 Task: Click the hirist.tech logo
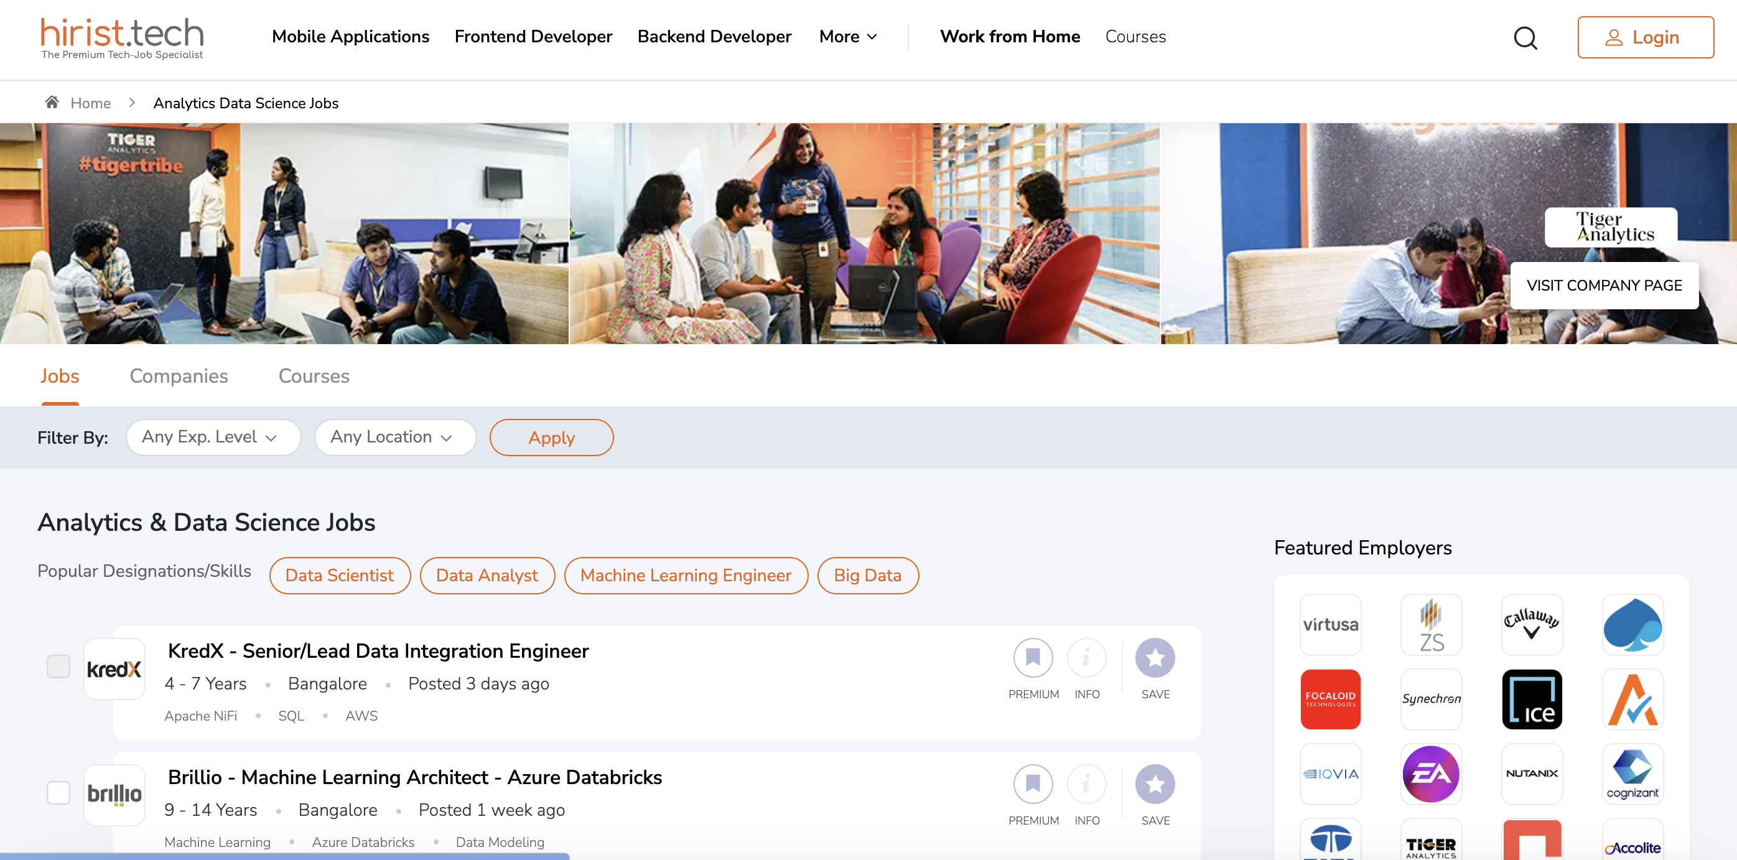point(121,37)
